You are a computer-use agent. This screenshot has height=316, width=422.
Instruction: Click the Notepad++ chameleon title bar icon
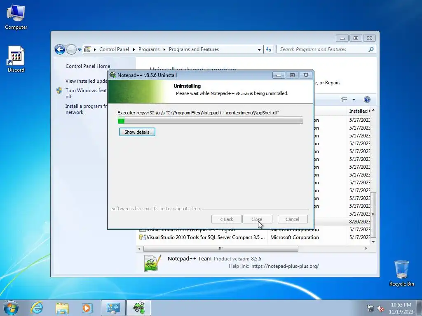click(x=113, y=75)
